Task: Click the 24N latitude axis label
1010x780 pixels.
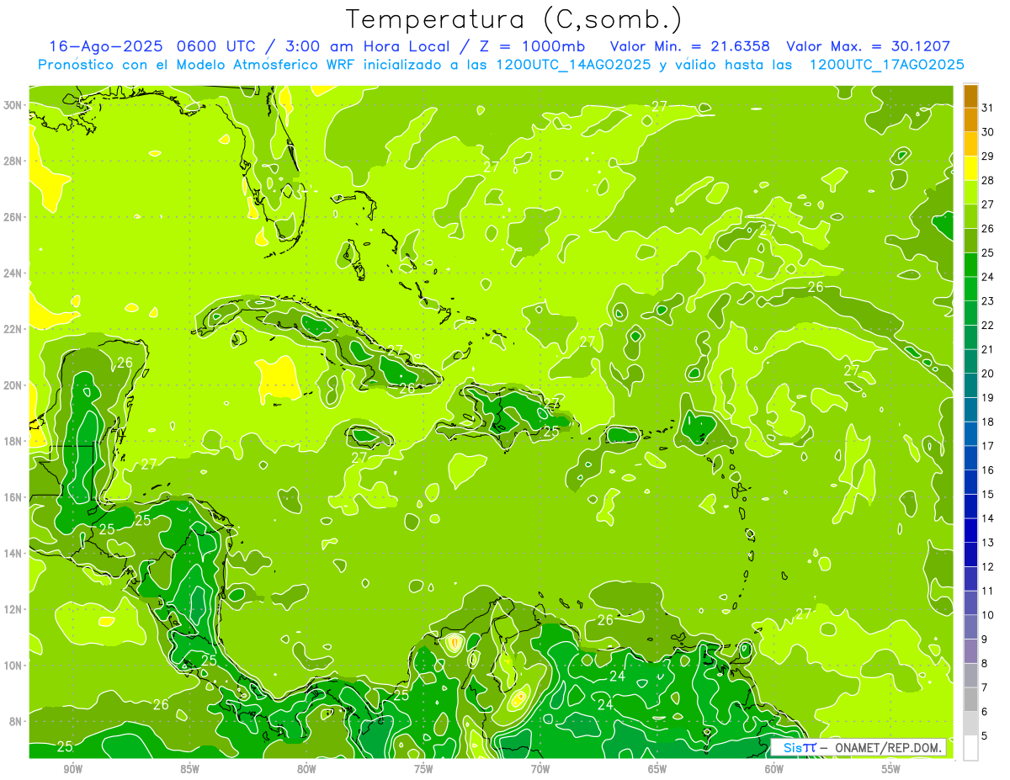Action: tap(14, 273)
